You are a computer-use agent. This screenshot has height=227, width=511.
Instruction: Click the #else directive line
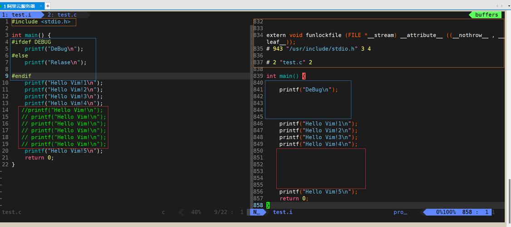(x=20, y=56)
